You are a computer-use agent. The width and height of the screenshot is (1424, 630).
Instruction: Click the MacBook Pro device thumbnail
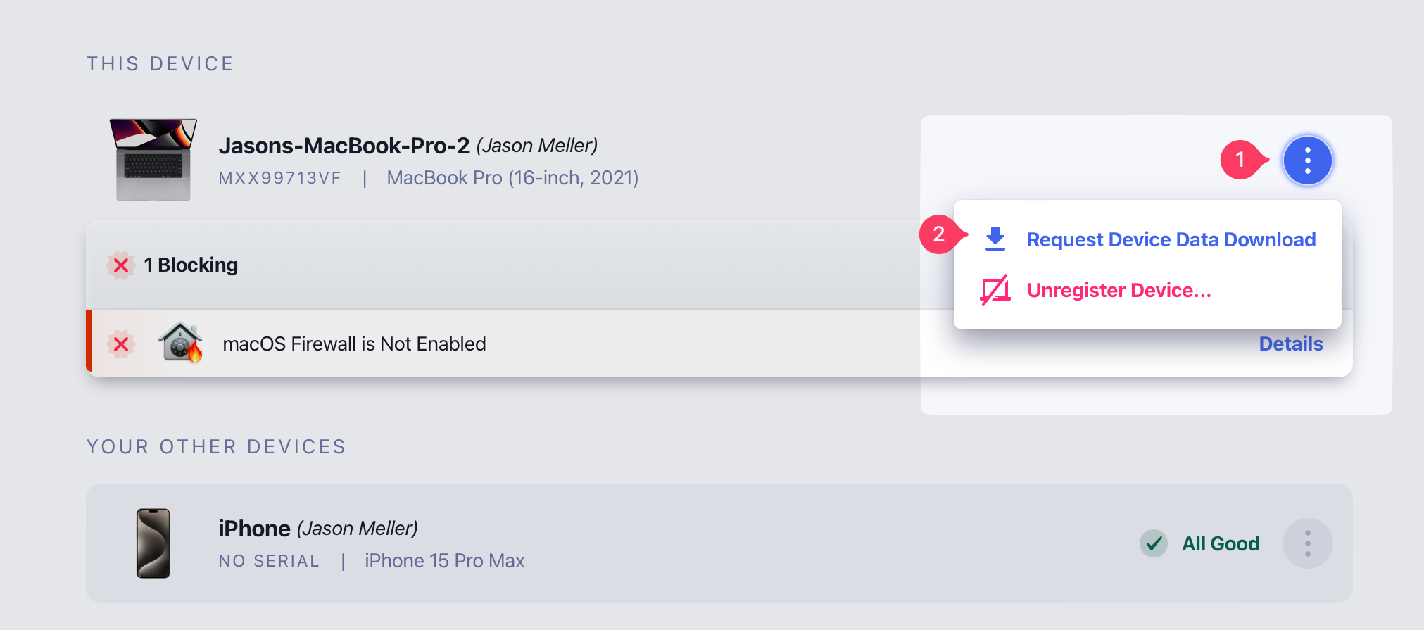pos(153,160)
